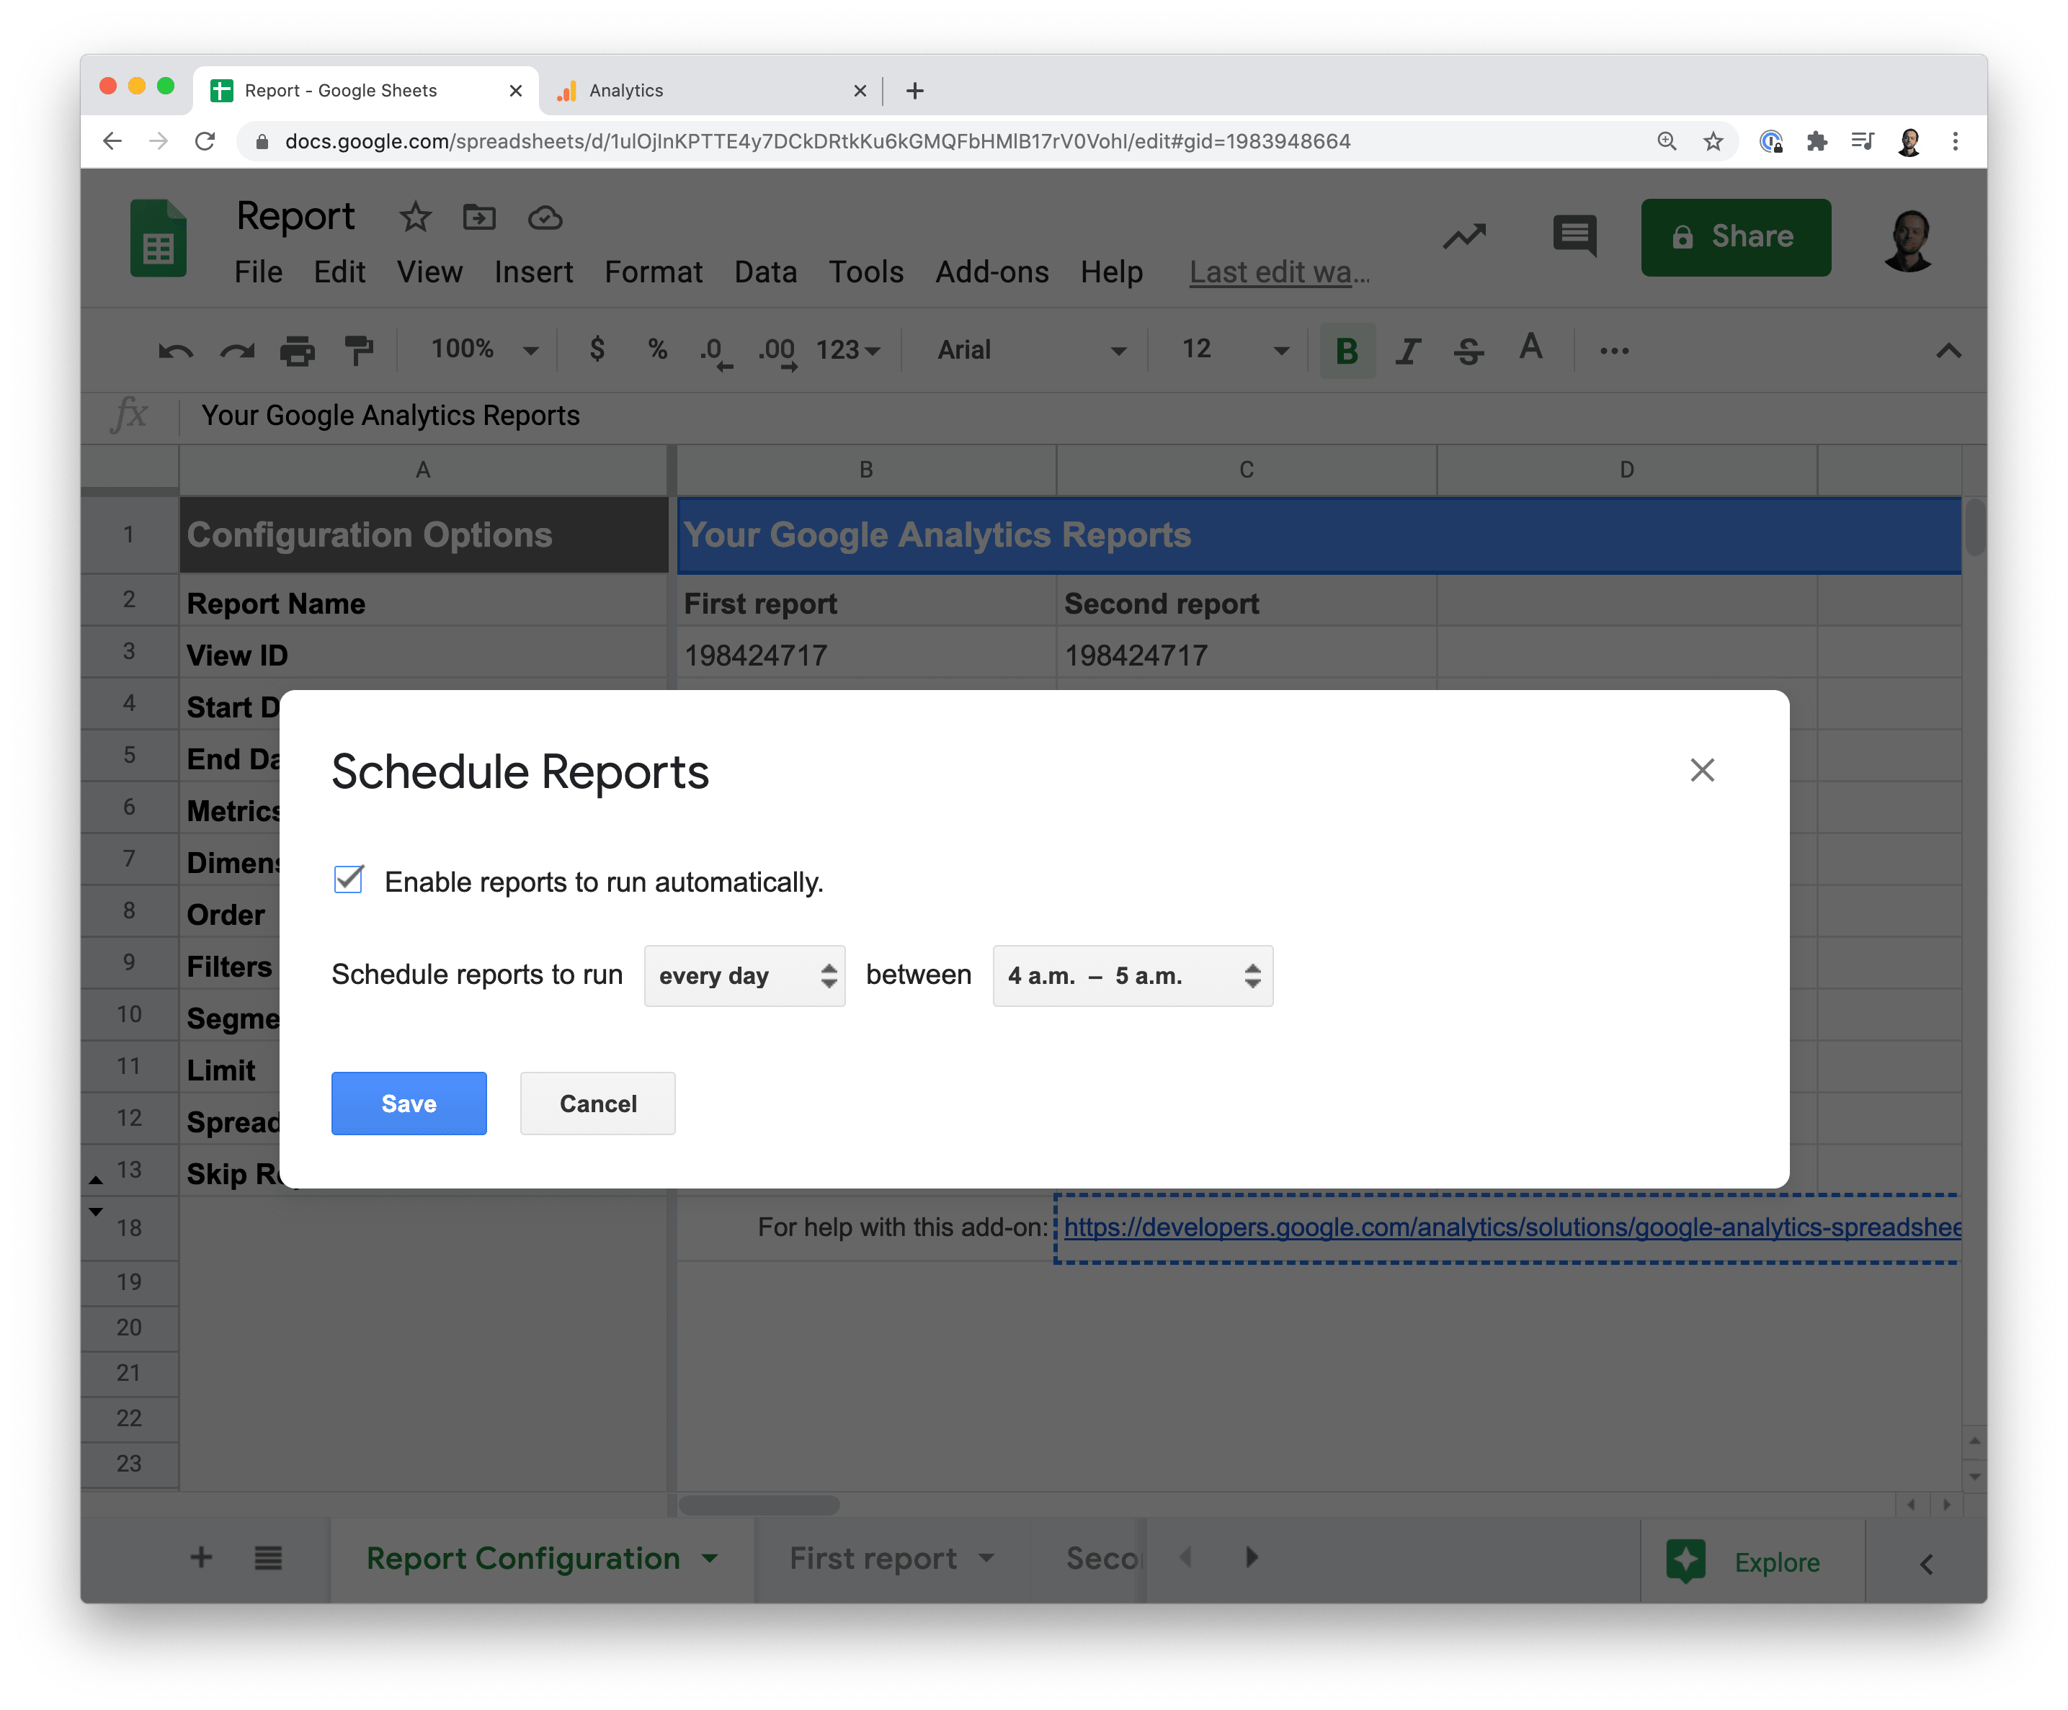2068x1710 pixels.
Task: Format as percent icon
Action: (658, 349)
